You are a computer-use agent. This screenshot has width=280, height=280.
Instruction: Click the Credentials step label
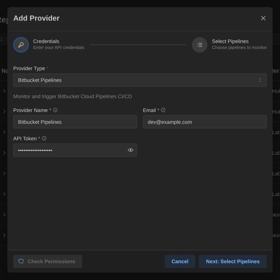(x=46, y=41)
